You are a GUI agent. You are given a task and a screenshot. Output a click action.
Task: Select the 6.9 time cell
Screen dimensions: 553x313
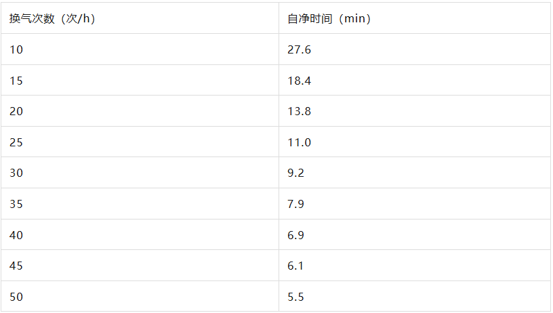click(296, 234)
